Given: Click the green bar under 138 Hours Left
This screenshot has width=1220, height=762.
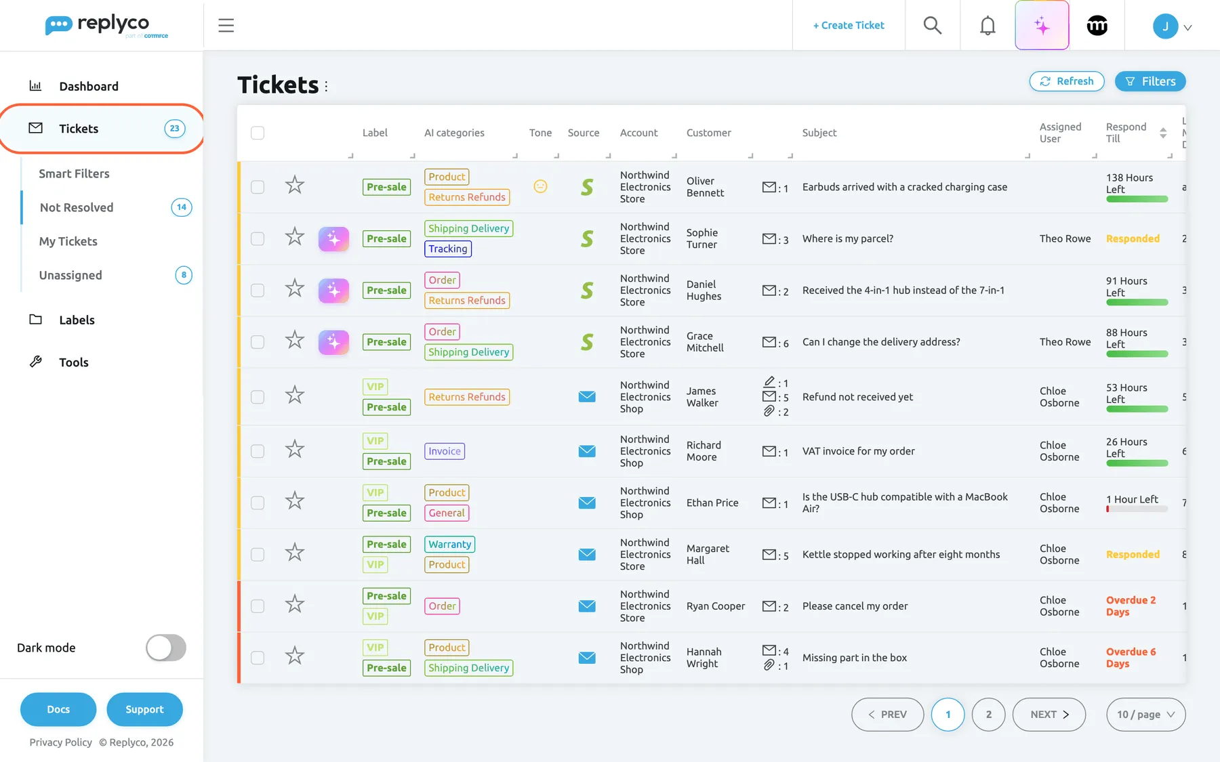Looking at the screenshot, I should coord(1137,199).
